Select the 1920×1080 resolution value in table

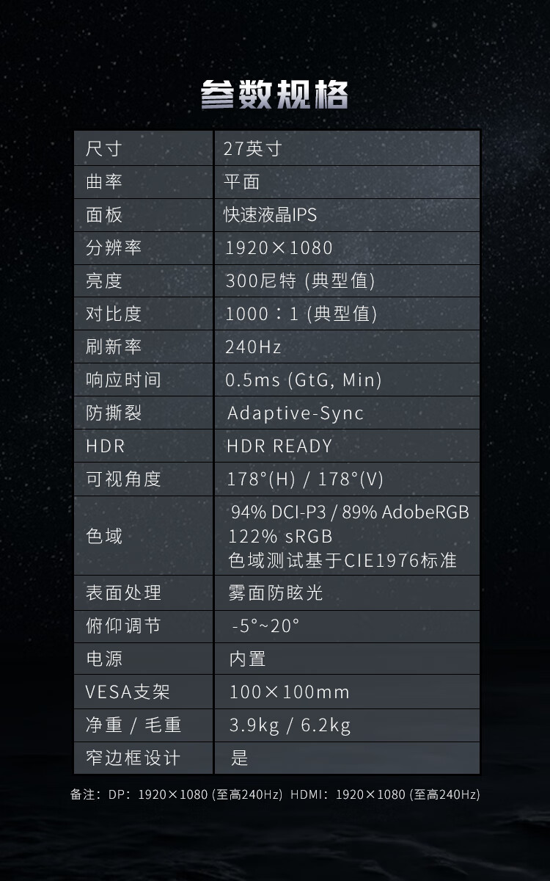pos(279,248)
